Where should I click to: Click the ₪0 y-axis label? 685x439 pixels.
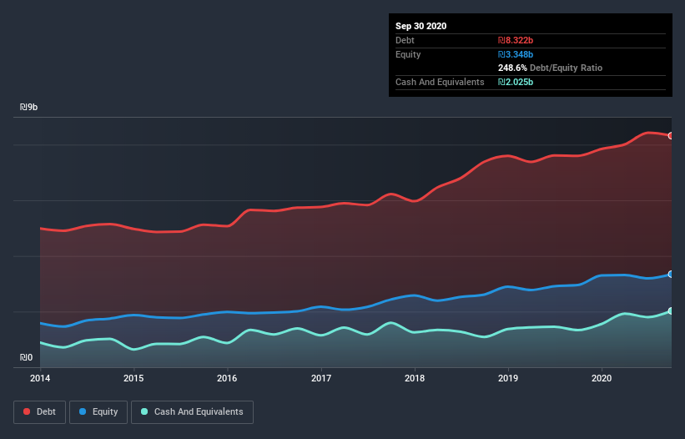pos(26,358)
